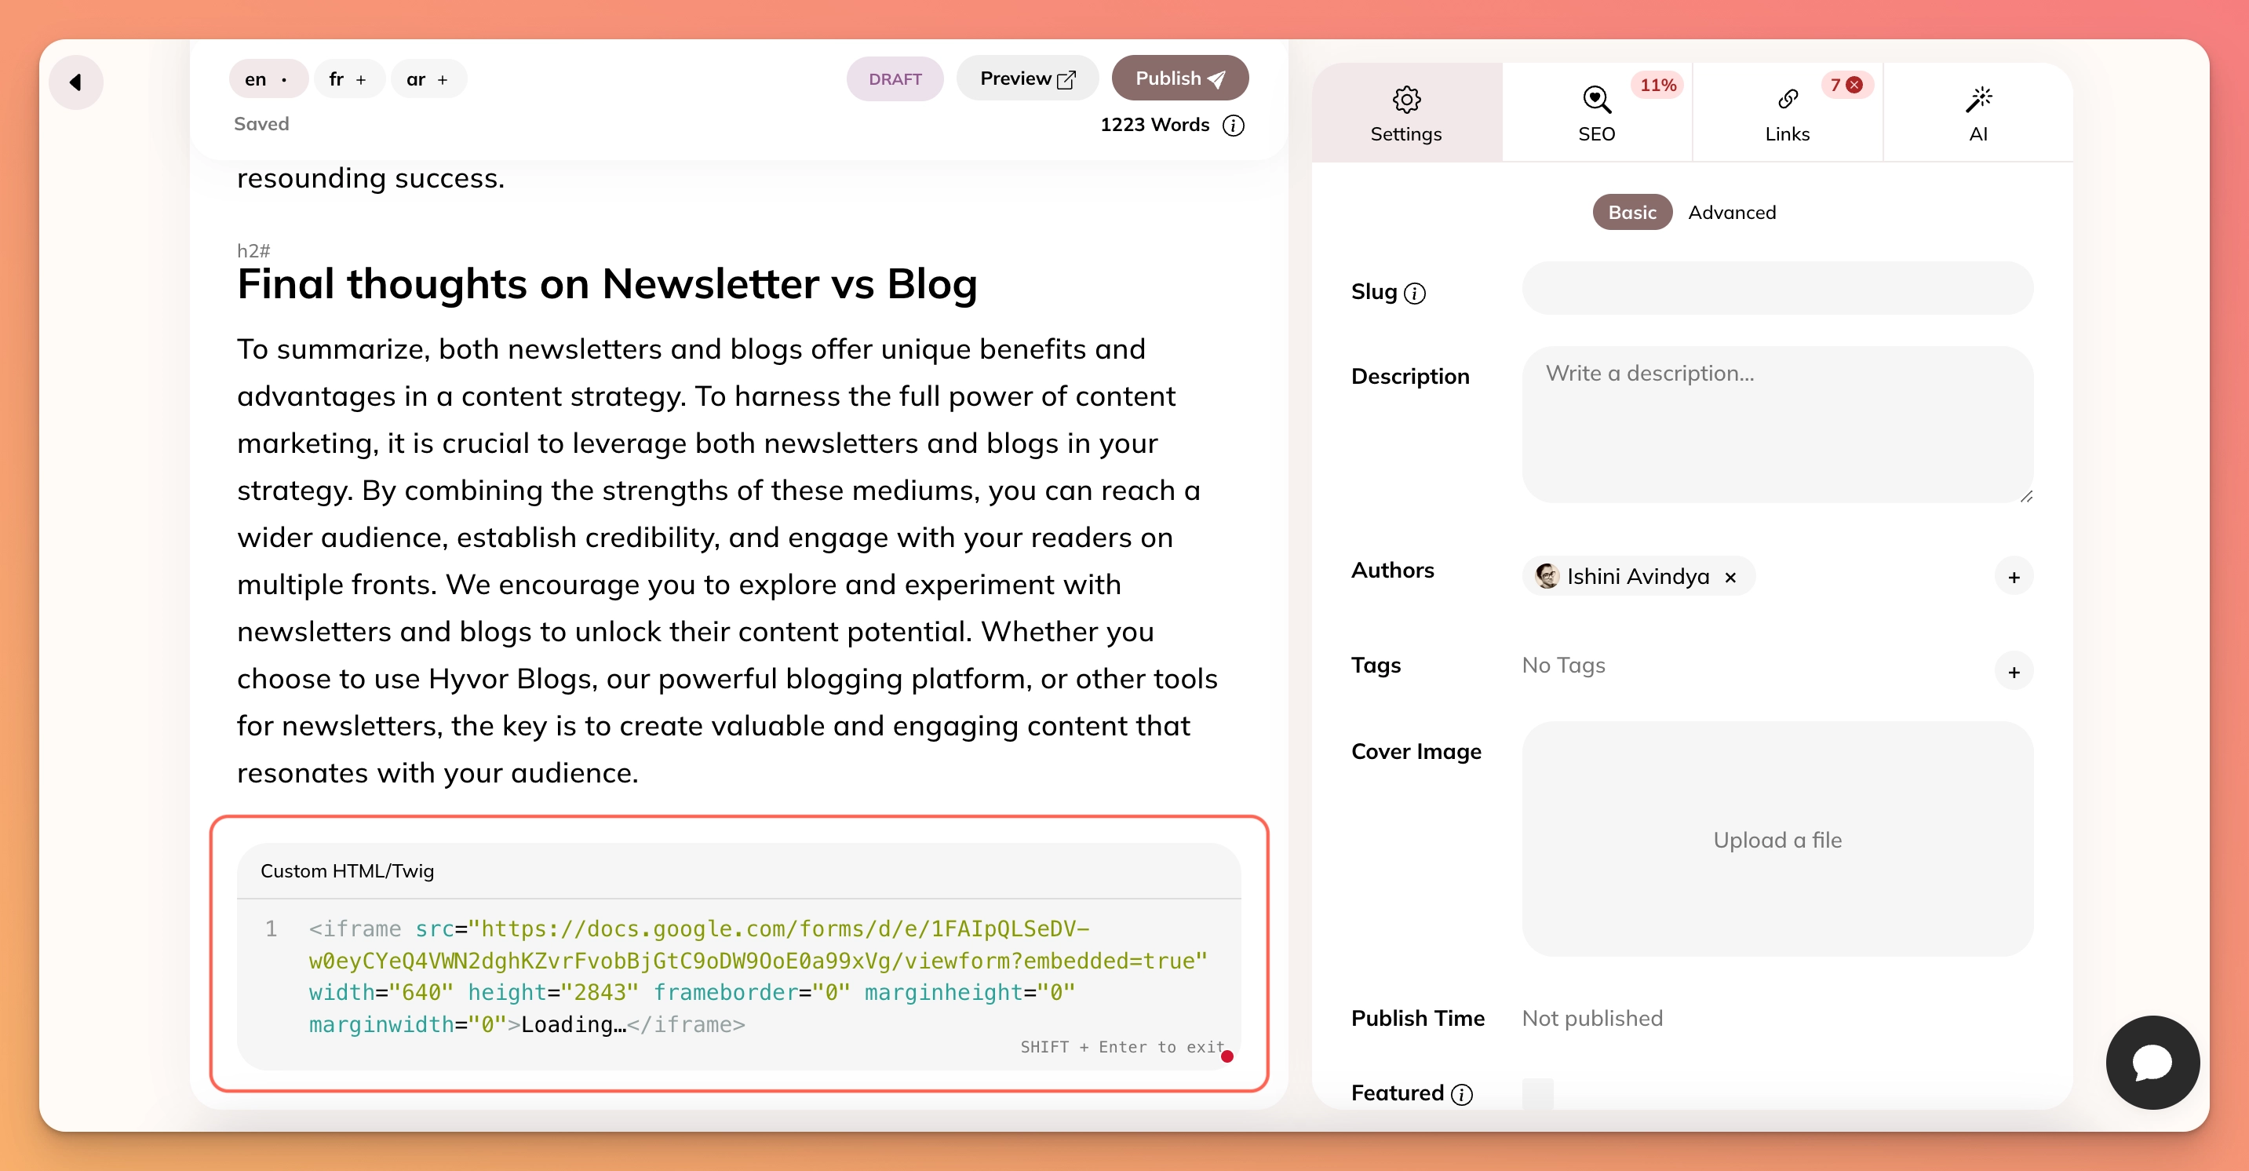Click the word count info icon
Viewport: 2249px width, 1171px height.
pos(1236,123)
